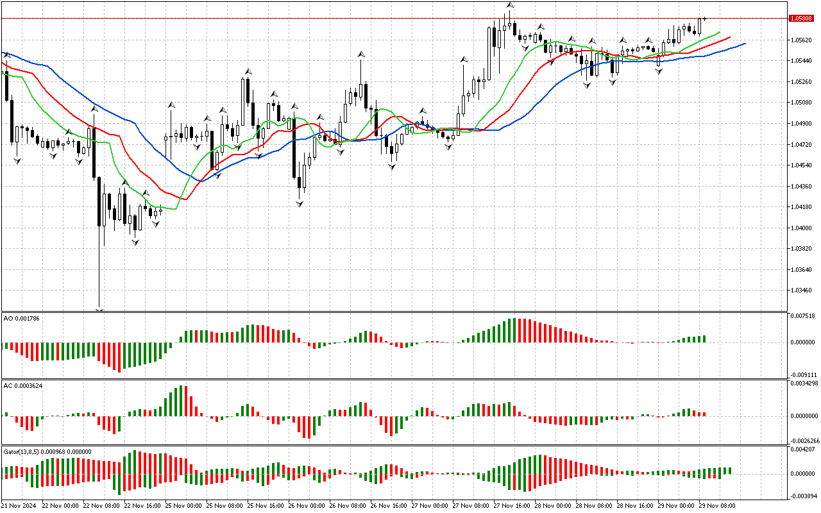Click the 1.04720 price level label
Image resolution: width=821 pixels, height=513 pixels.
802,144
